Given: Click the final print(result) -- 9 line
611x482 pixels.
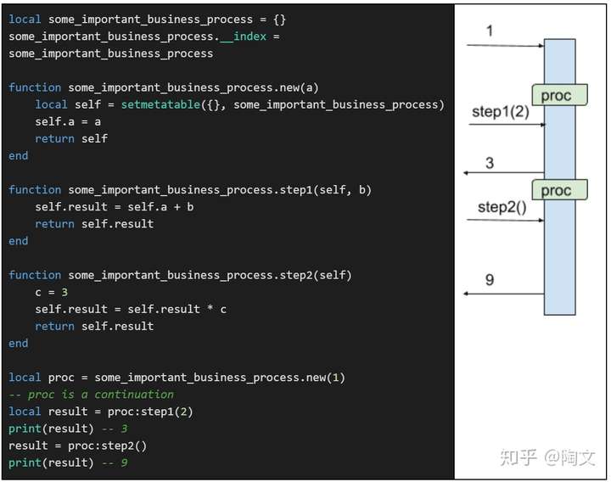Looking at the screenshot, I should coord(68,462).
